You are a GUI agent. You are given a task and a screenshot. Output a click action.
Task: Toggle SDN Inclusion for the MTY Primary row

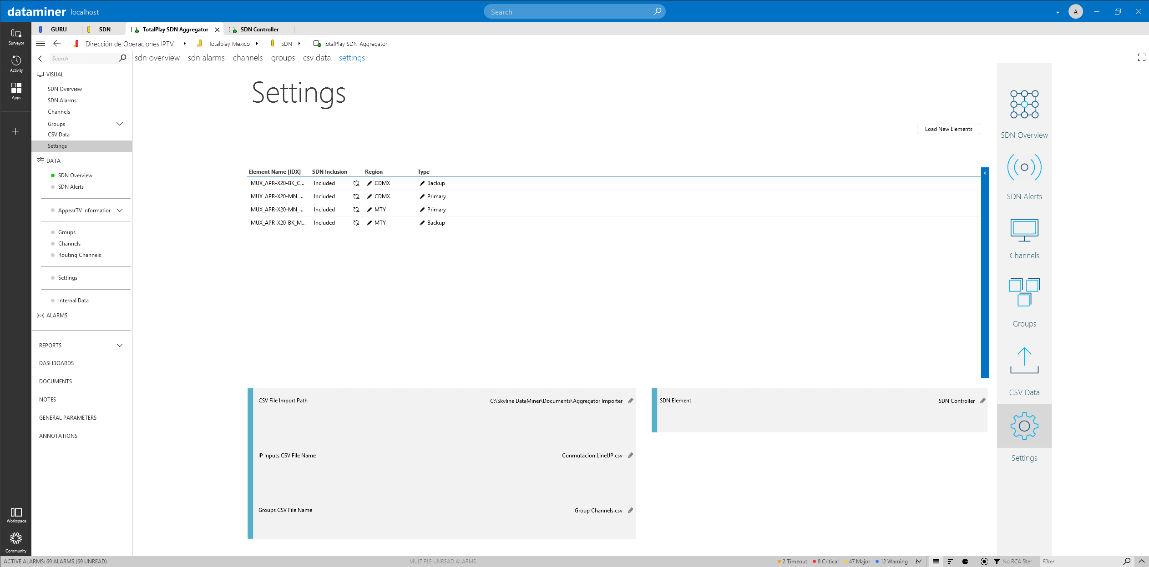click(x=356, y=210)
